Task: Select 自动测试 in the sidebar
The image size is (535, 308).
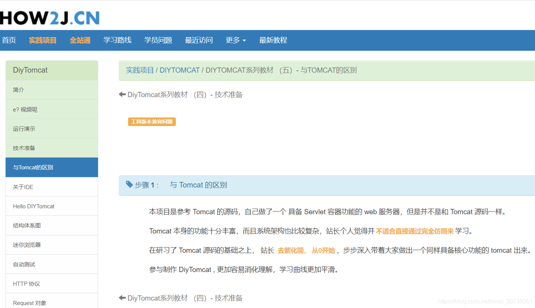Action: [x=52, y=264]
